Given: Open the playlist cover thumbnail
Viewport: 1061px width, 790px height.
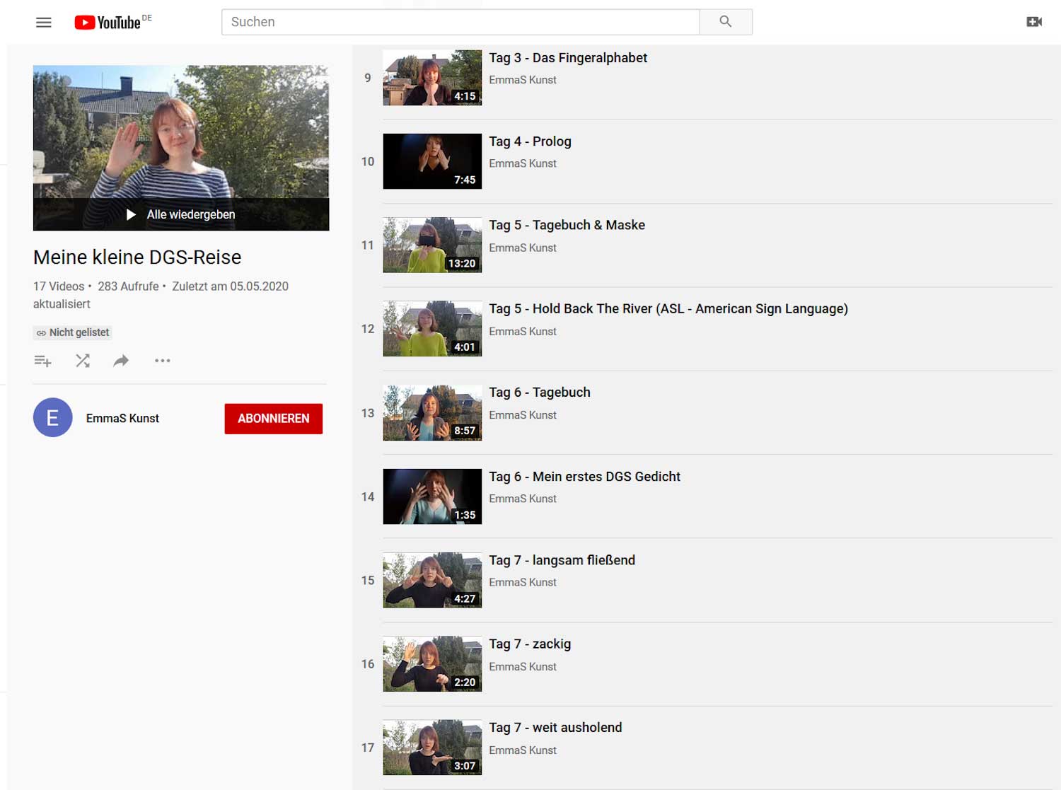Looking at the screenshot, I should click(181, 148).
